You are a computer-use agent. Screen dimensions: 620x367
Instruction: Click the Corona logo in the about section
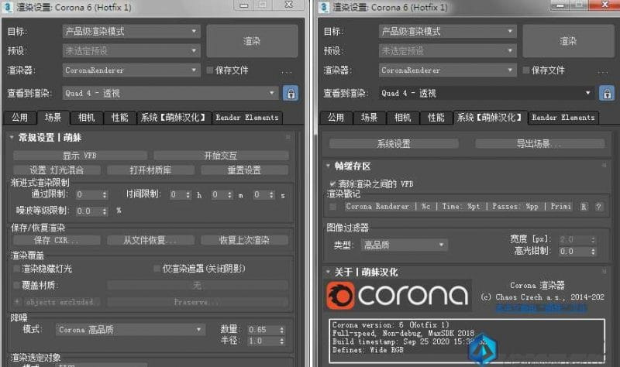coord(398,295)
